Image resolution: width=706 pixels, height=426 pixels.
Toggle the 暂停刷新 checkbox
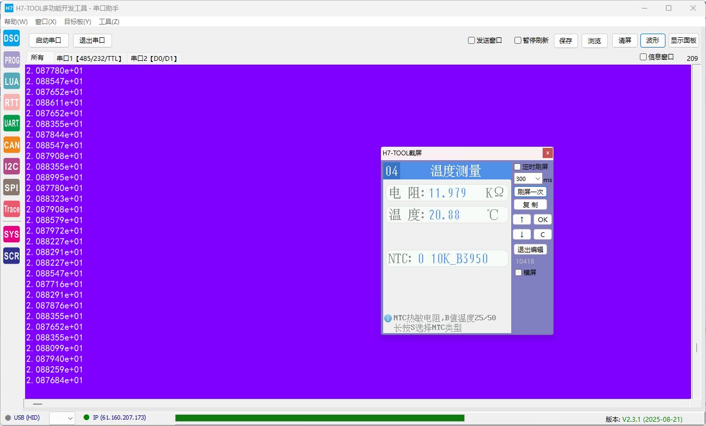click(x=518, y=41)
